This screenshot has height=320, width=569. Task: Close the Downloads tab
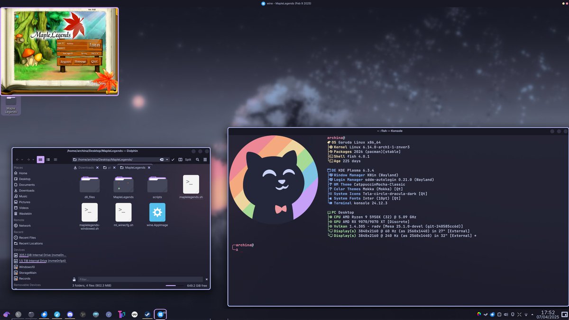point(98,168)
